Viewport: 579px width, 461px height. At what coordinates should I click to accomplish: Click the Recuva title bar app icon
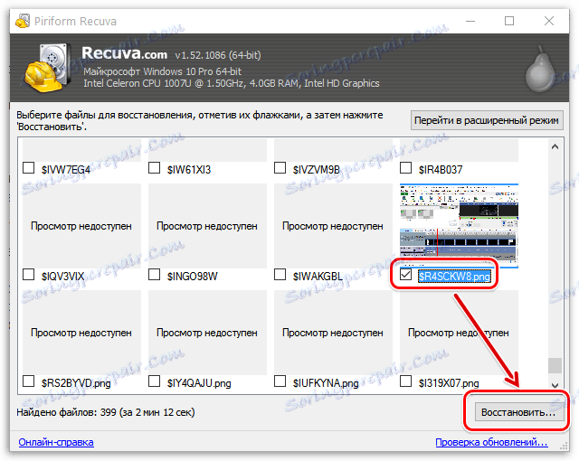[x=23, y=21]
